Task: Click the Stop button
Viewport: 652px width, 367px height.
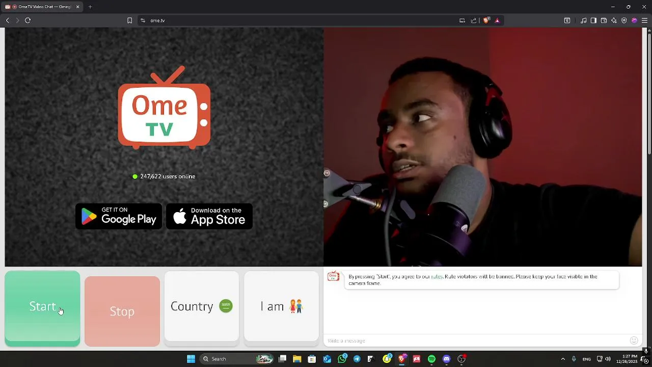Action: click(x=122, y=311)
